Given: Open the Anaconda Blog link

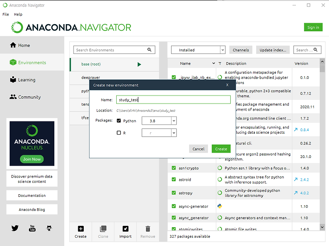Looking at the screenshot, I should tap(32, 209).
